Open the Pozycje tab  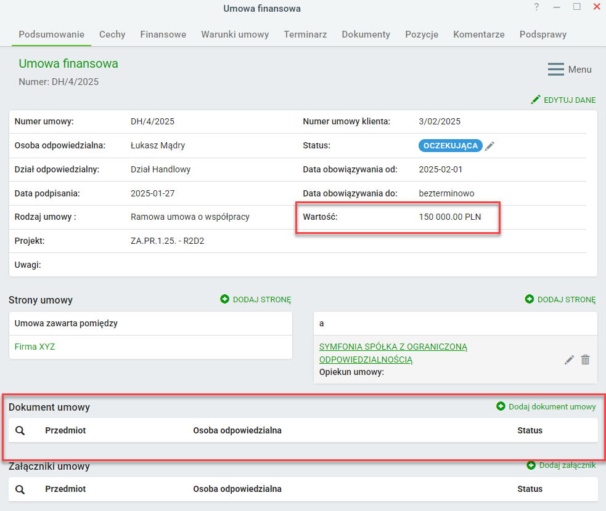pyautogui.click(x=422, y=34)
